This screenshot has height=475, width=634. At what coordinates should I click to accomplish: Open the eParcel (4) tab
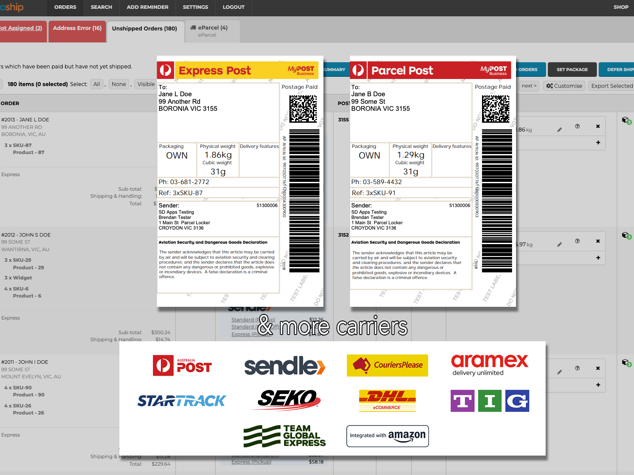pyautogui.click(x=213, y=32)
